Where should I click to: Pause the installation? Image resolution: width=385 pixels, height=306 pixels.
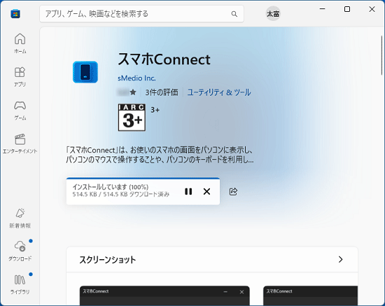(x=188, y=191)
